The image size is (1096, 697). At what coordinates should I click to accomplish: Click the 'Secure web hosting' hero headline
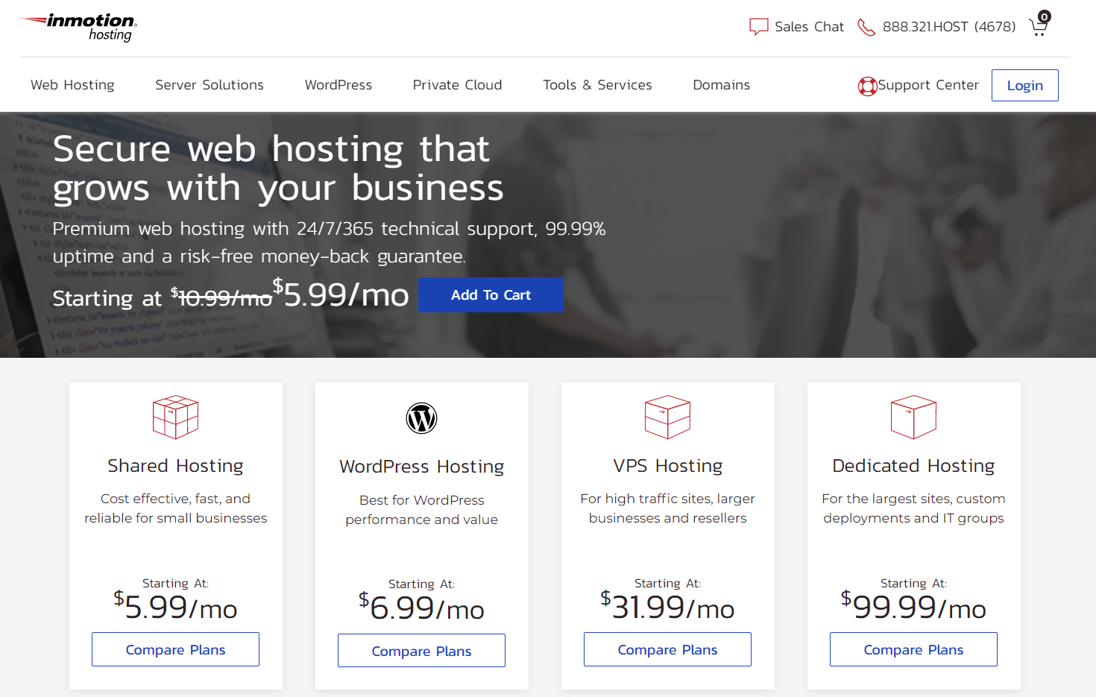pyautogui.click(x=278, y=168)
